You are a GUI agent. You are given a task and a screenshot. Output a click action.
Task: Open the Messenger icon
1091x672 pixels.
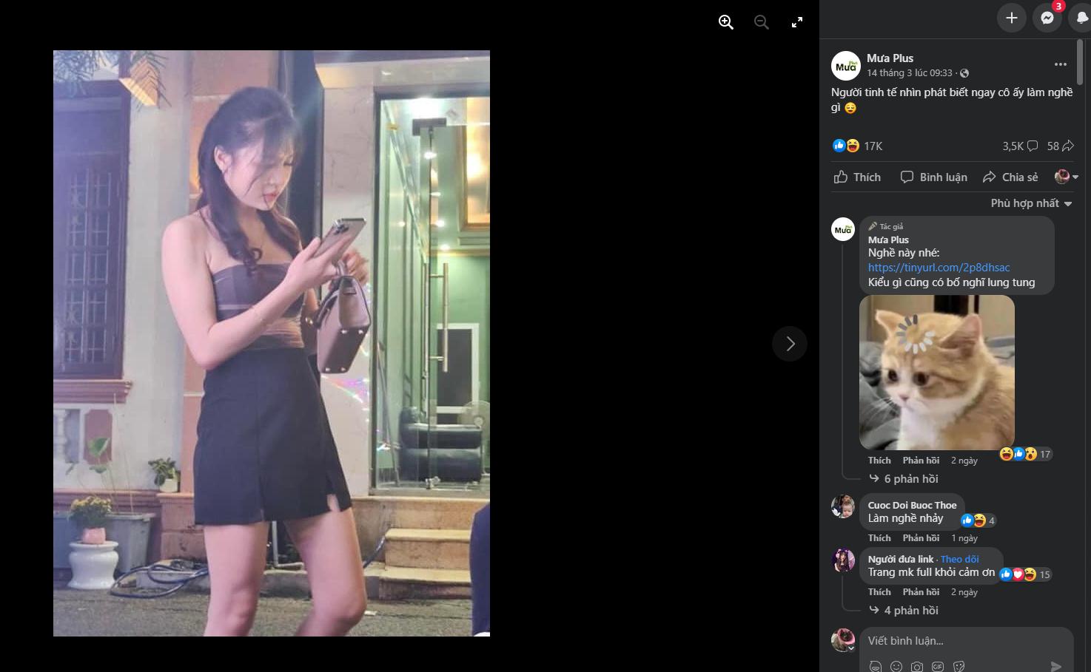[1047, 18]
